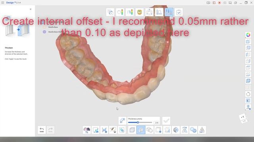Click the round orange-green icon in top toolbar
The height and width of the screenshot is (142, 254).
coord(139,12)
